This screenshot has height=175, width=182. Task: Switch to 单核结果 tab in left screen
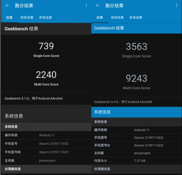(x=27, y=18)
